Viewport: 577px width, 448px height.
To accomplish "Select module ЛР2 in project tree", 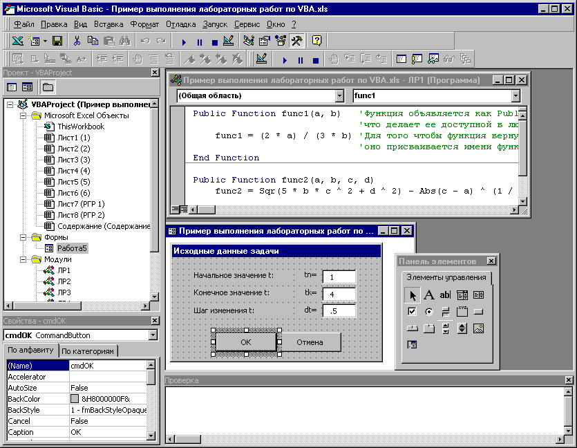I will [x=64, y=281].
